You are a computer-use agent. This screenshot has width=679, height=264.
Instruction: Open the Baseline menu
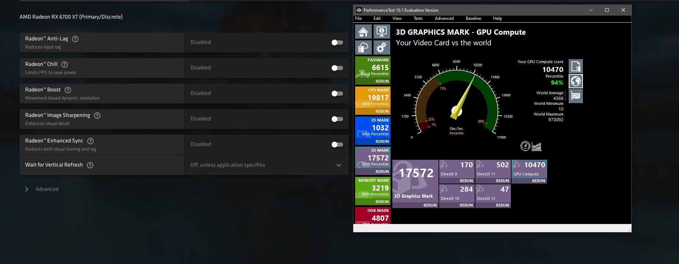[x=473, y=18]
